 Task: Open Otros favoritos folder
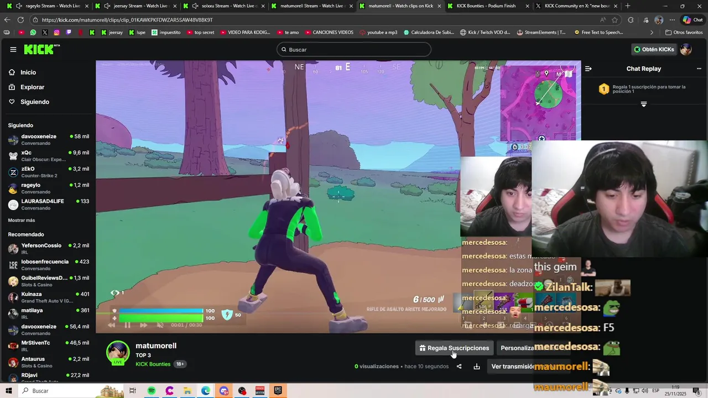[684, 33]
